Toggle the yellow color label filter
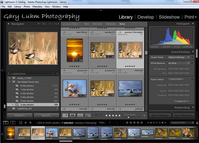199x143 pixels. (151, 123)
